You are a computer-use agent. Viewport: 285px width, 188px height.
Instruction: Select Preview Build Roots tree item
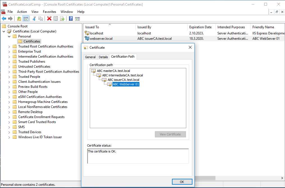(33, 87)
